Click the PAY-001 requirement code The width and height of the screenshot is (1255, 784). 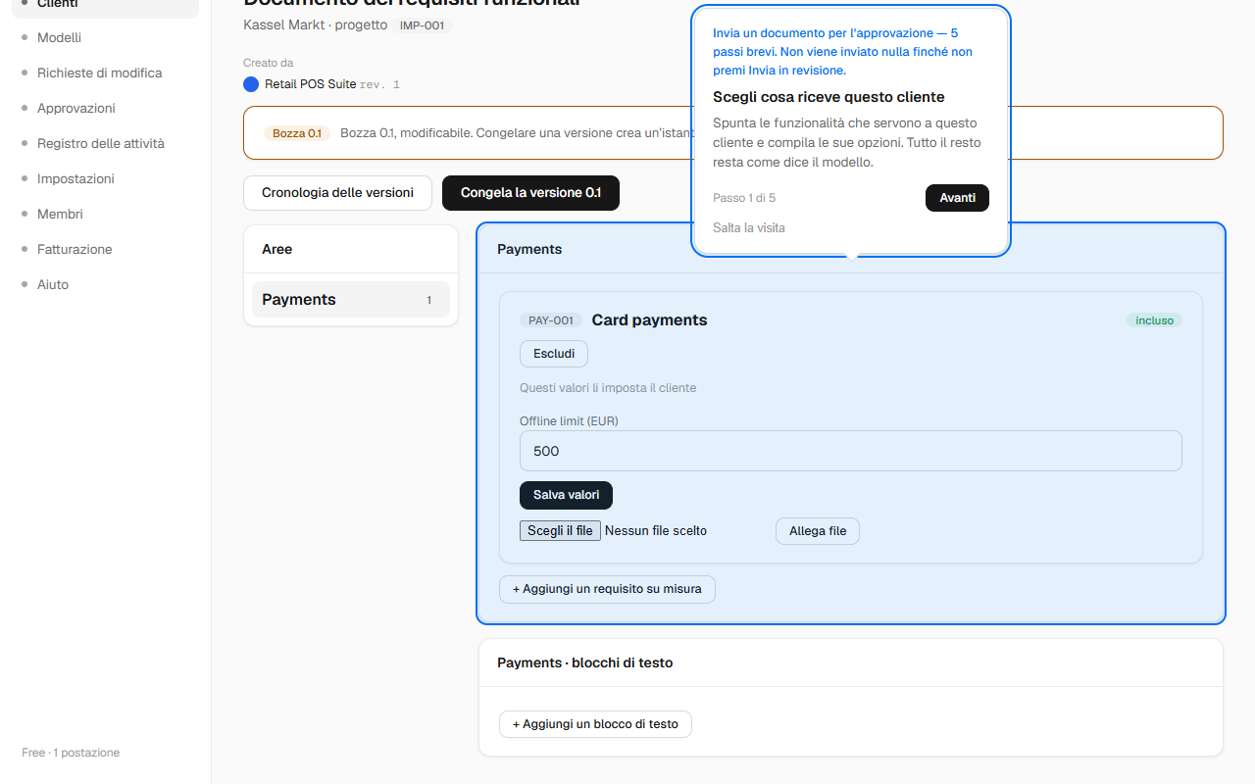[x=551, y=320]
